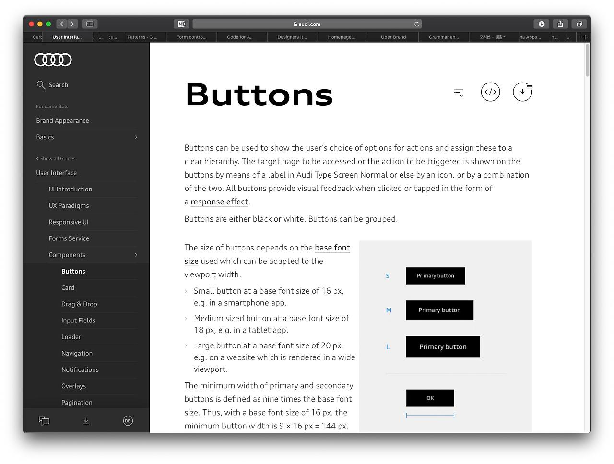614x464 pixels.
Task: Add a new Safari tab
Action: pyautogui.click(x=585, y=37)
